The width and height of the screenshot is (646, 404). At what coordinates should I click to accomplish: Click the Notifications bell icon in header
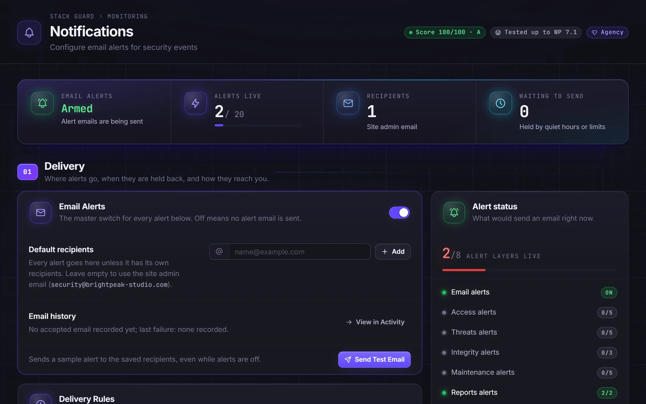[x=29, y=33]
